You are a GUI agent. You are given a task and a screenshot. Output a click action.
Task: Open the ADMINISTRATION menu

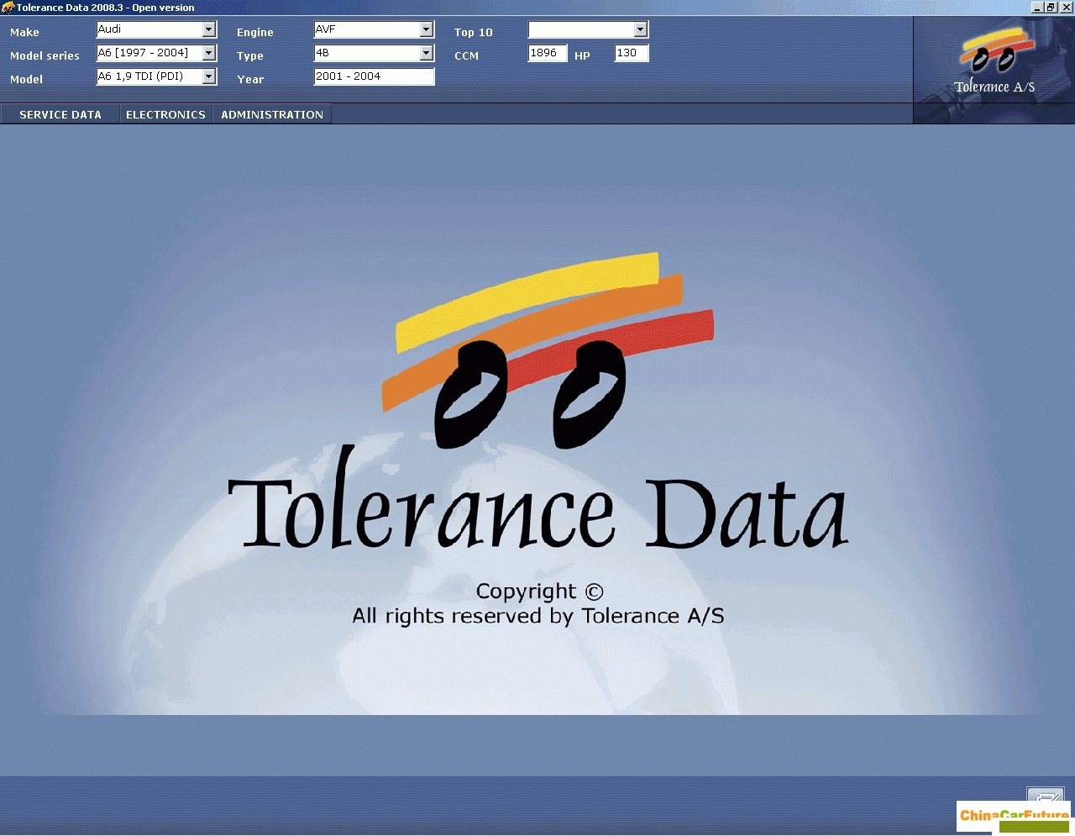[272, 114]
